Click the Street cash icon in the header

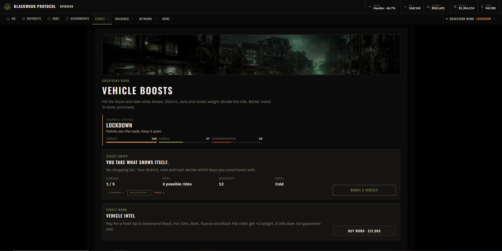428,7
